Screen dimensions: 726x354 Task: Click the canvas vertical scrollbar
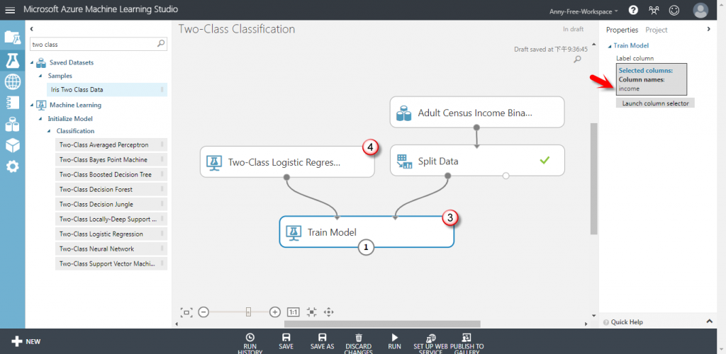594,178
